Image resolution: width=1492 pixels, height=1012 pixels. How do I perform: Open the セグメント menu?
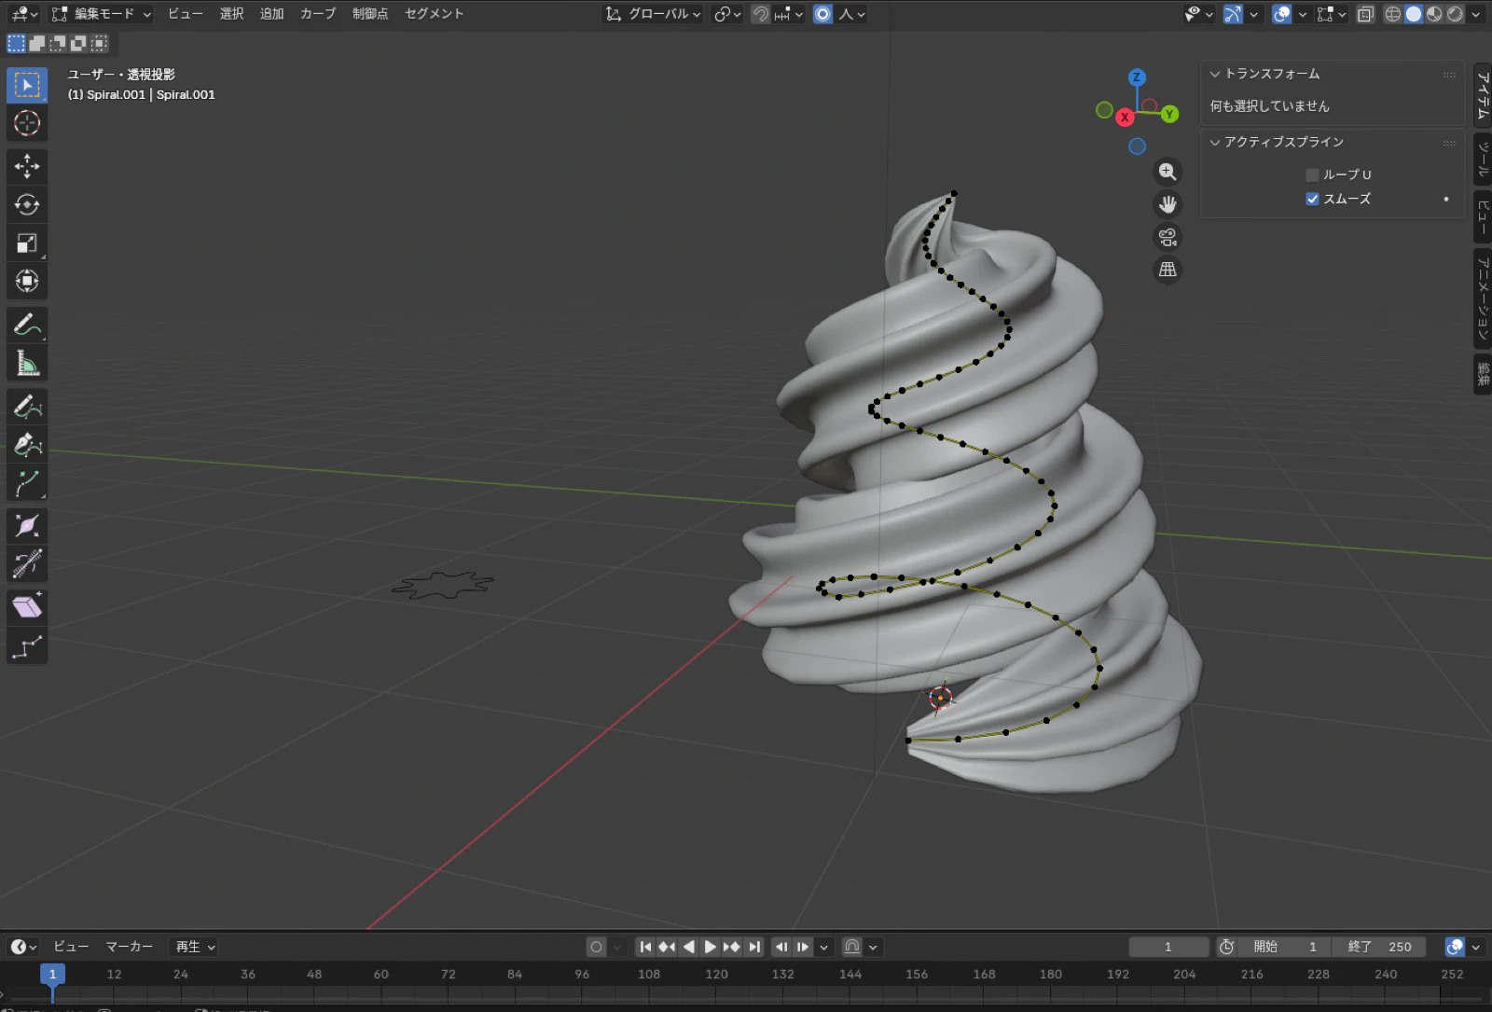coord(434,14)
